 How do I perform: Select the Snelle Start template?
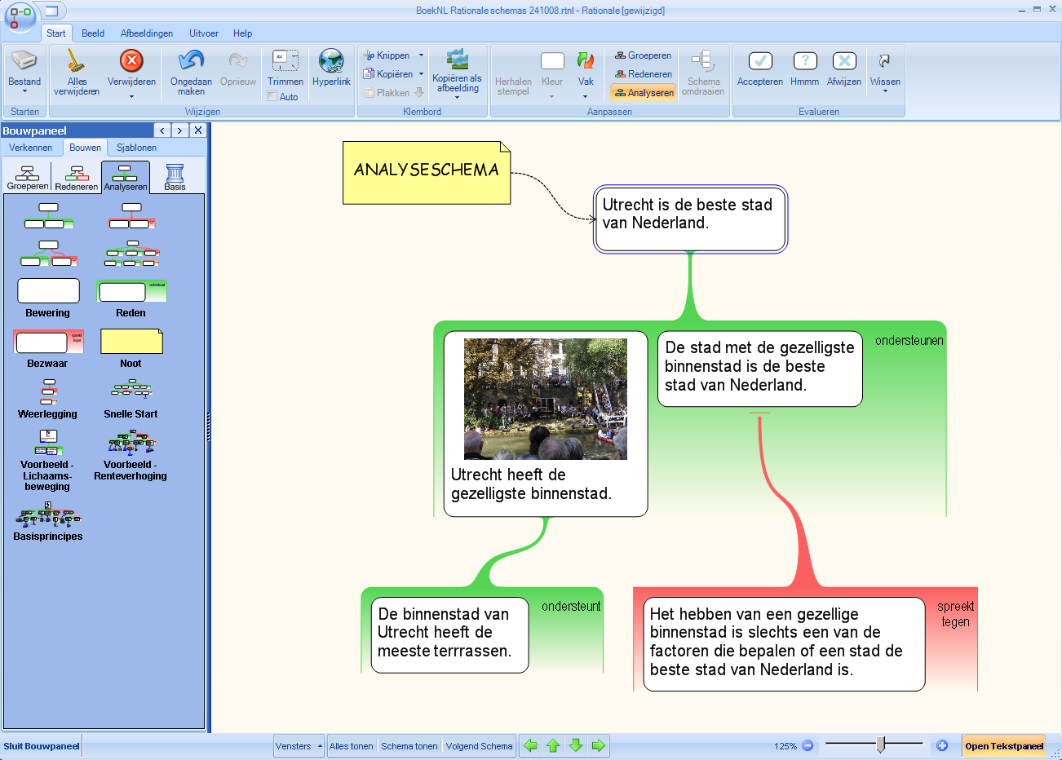pos(131,390)
